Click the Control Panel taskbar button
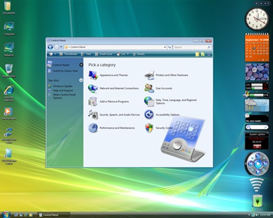Screen dimensions: 273x218 point(54,215)
